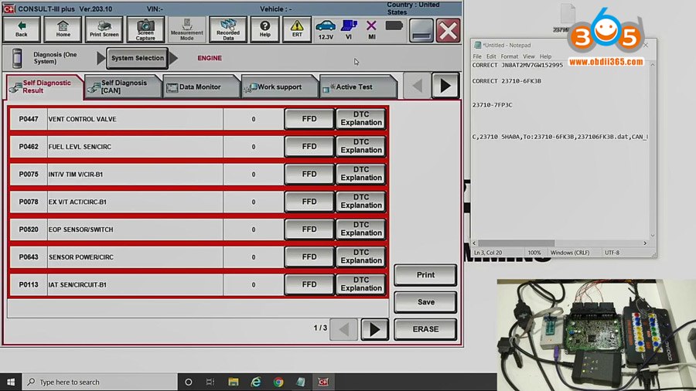Click the 23710-7FP3C line in Notepad

click(493, 105)
